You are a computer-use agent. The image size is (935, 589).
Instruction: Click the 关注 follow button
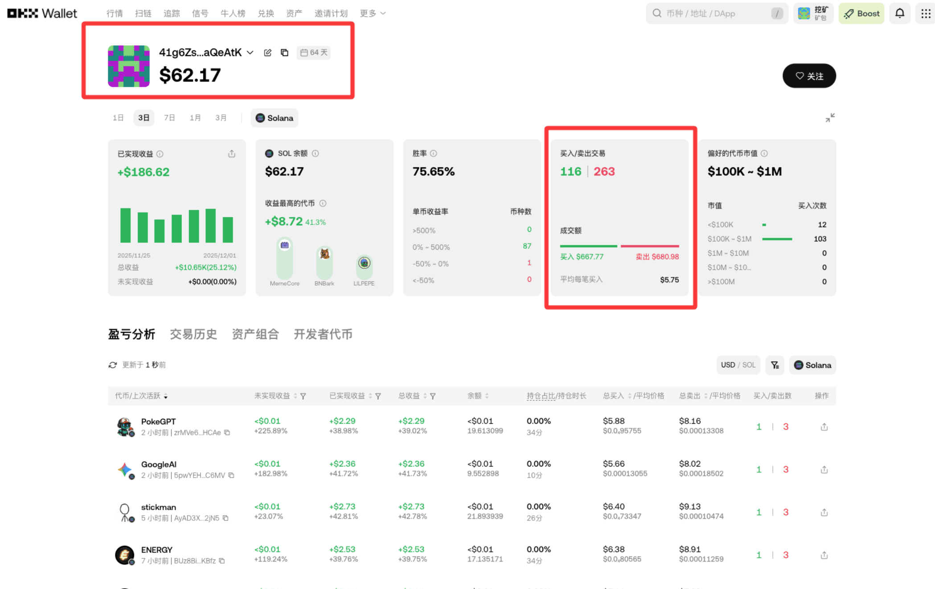point(809,76)
